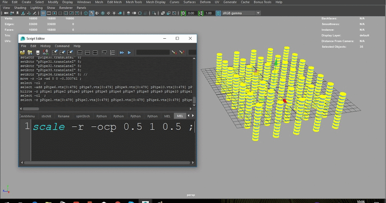Open the sRGB gamma dropdown
Image resolution: width=386 pixels, height=203 pixels.
tap(257, 13)
